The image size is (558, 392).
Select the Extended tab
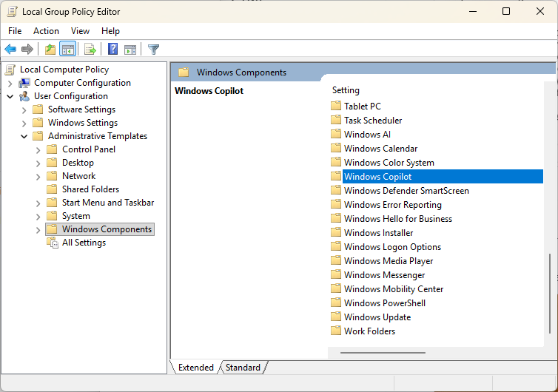(x=195, y=368)
